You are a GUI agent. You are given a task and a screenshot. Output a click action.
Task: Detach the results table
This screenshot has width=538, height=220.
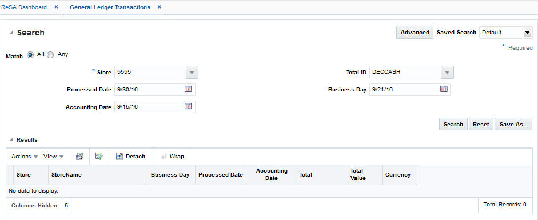click(x=131, y=156)
